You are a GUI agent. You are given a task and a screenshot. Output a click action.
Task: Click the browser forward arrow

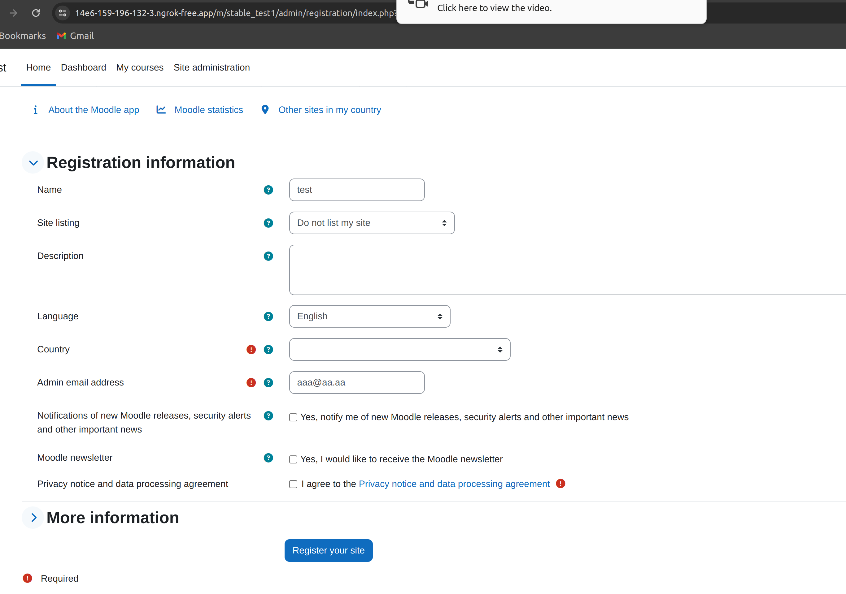(14, 13)
